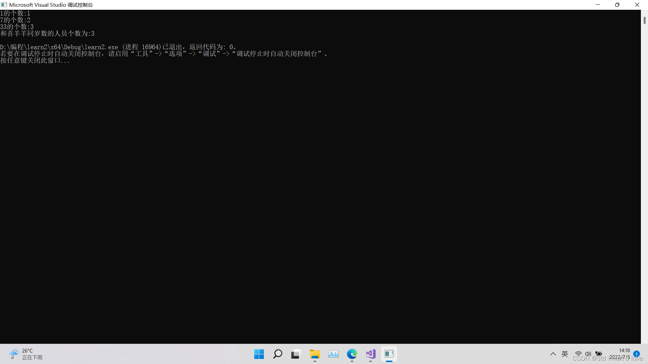Open battery status icon
Screen dimensions: 648x364
[x=598, y=354]
